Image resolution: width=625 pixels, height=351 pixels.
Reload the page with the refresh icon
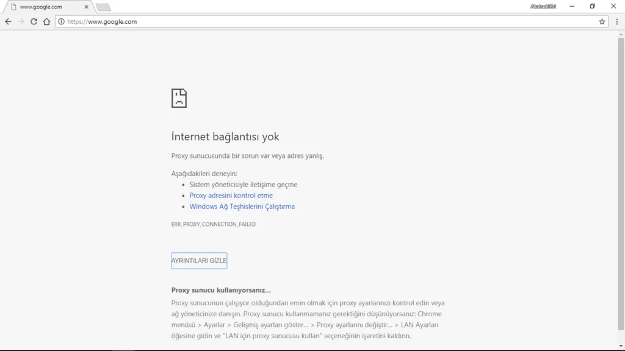34,21
